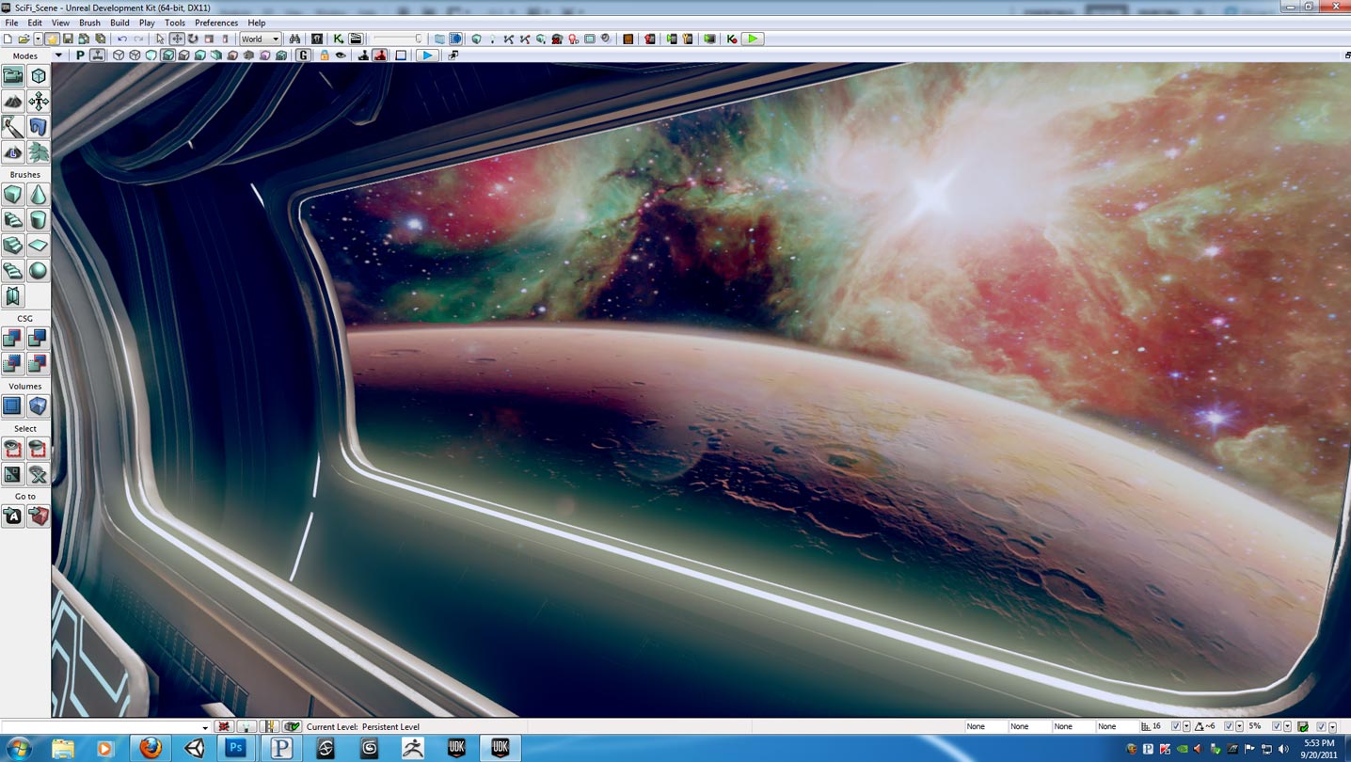Open Photoshop from the Windows taskbar
The image size is (1351, 762).
tap(237, 749)
